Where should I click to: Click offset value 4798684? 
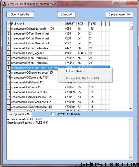(70, 107)
